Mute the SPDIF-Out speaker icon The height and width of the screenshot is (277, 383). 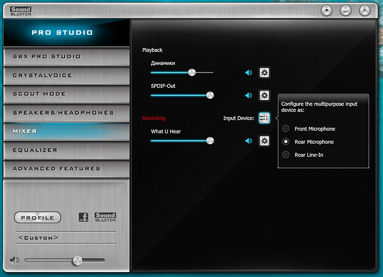click(x=248, y=95)
